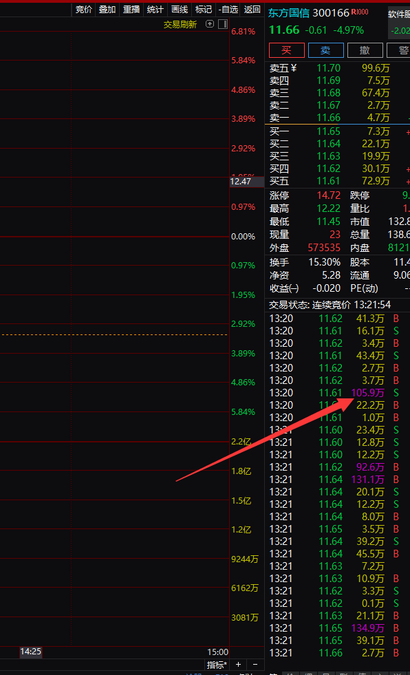
Task: Click the 标记 mark toolbar item
Action: (204, 10)
